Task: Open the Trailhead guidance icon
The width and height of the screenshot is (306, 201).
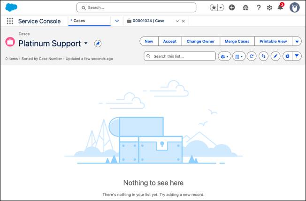Action: (245, 7)
